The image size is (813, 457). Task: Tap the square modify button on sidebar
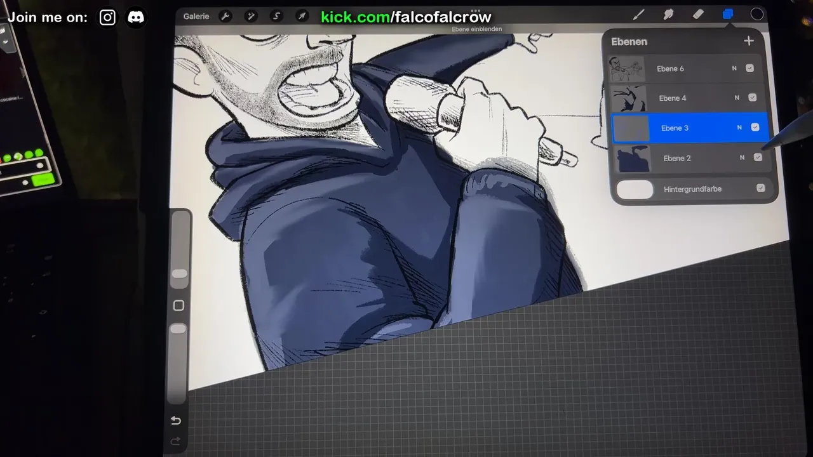point(178,305)
